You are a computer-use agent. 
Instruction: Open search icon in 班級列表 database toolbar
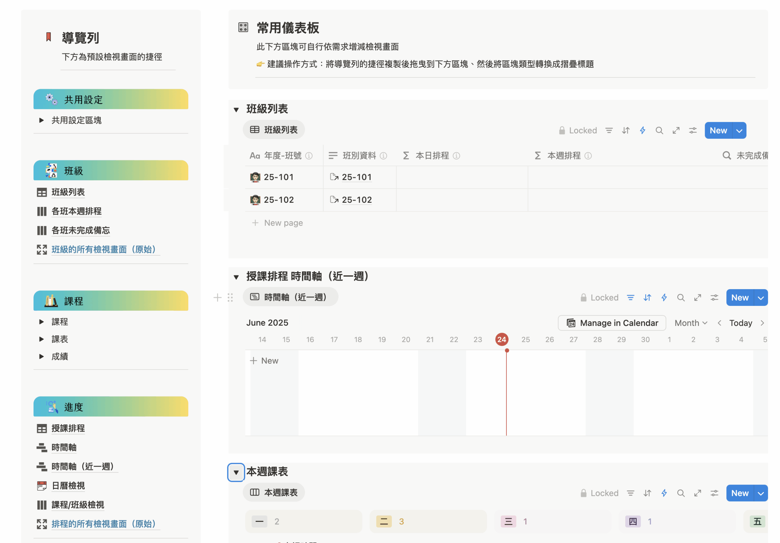tap(659, 131)
